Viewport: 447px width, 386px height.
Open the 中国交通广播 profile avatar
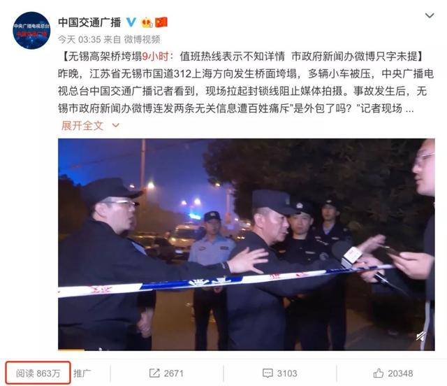point(31,30)
